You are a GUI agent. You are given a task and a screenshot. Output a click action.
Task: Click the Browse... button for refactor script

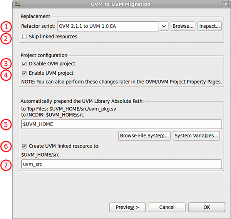pyautogui.click(x=183, y=26)
